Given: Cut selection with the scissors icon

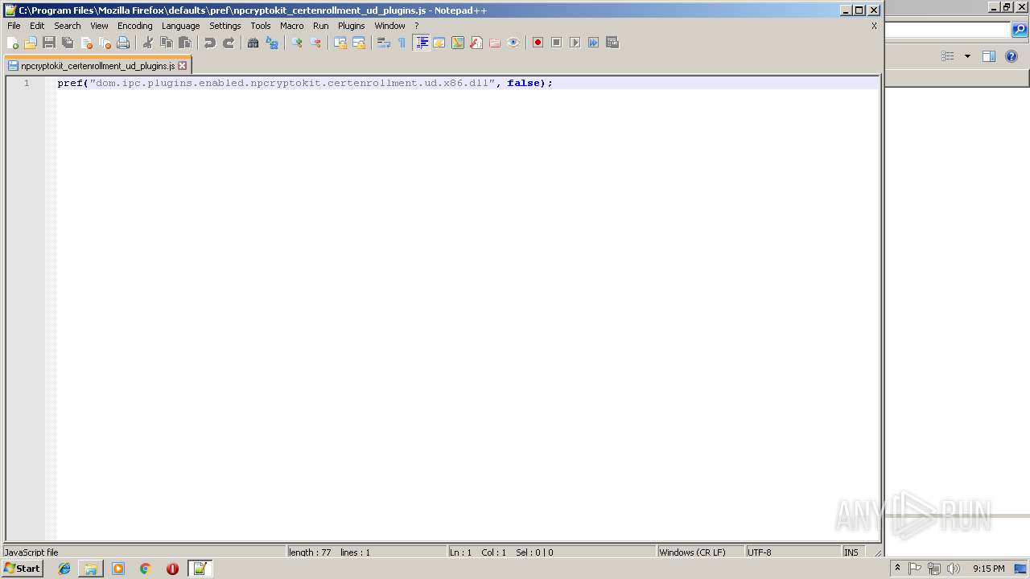Looking at the screenshot, I should (147, 43).
